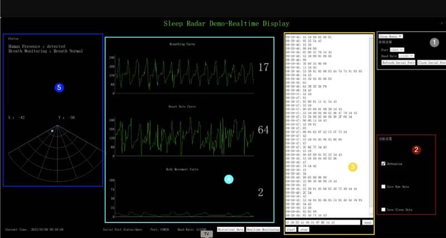The image size is (446, 238).
Task: Click the cyan numbered marker 4
Action: 228,178
